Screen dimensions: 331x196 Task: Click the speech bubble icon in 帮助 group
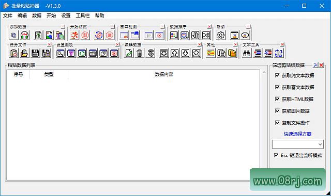(x=245, y=35)
